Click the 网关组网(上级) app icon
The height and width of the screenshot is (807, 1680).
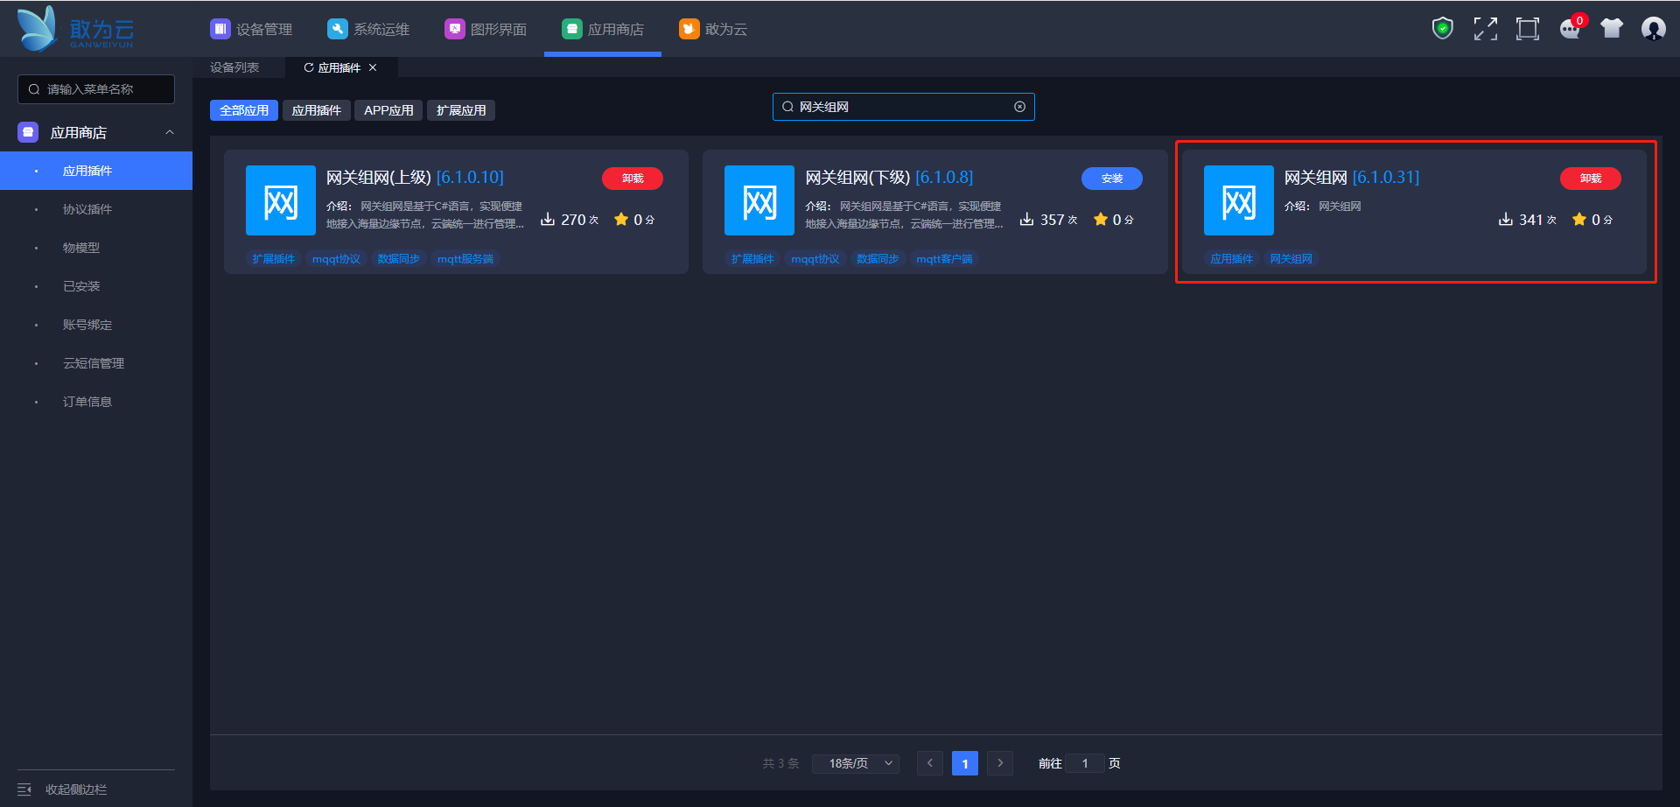coord(280,200)
